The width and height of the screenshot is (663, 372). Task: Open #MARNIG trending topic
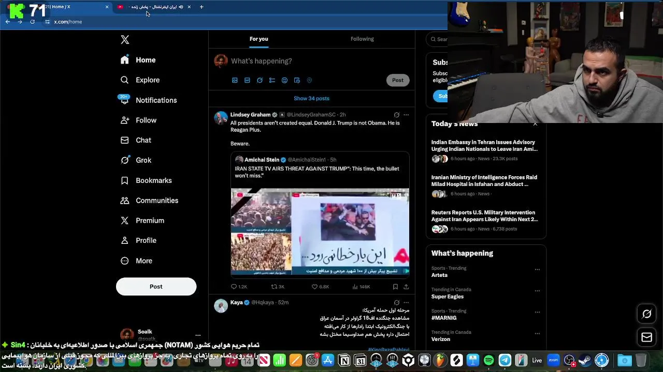pos(444,318)
